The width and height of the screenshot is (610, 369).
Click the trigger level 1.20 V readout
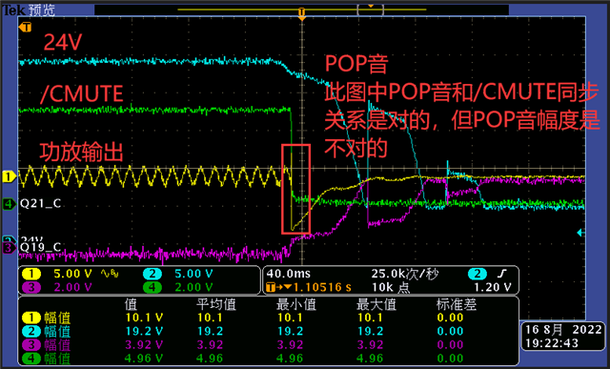click(492, 287)
